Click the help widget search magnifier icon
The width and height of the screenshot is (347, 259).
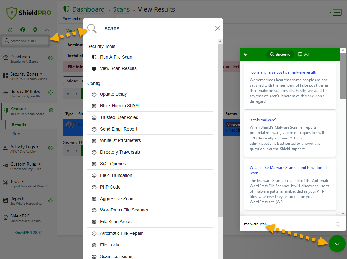(x=338, y=224)
